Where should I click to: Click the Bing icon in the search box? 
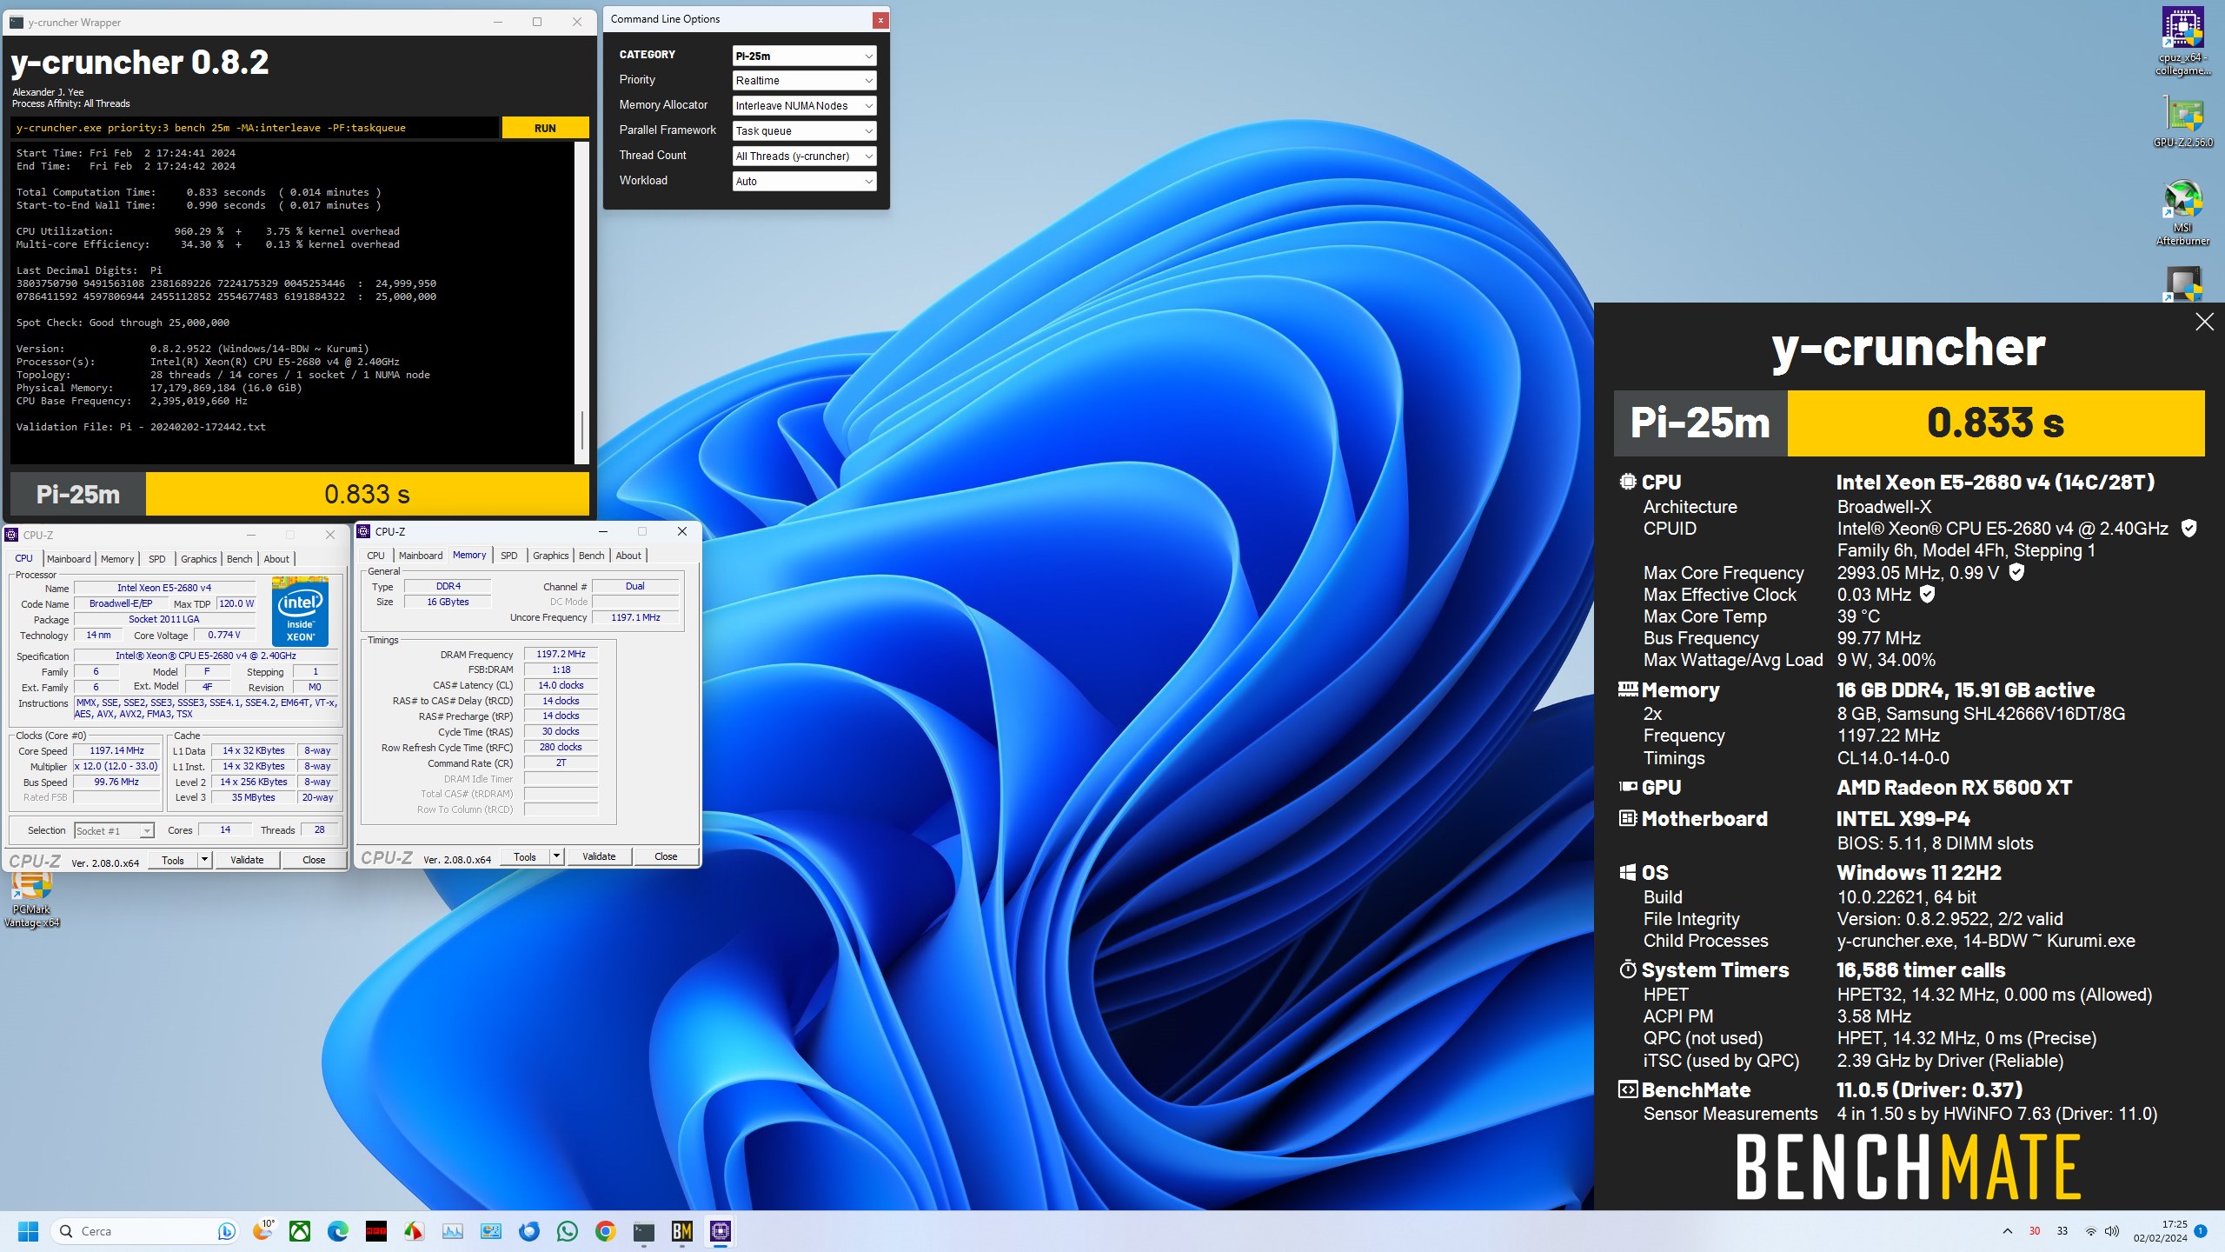click(x=226, y=1231)
